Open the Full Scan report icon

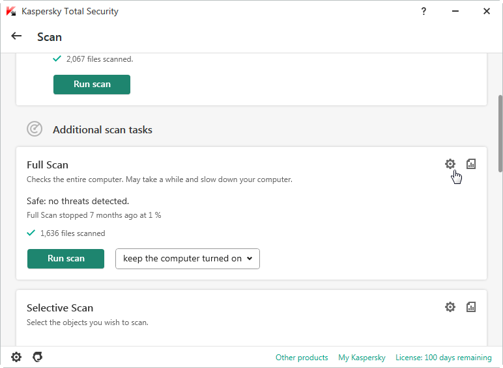471,164
